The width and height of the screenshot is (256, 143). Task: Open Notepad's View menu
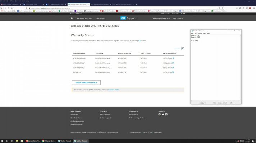click(204, 34)
